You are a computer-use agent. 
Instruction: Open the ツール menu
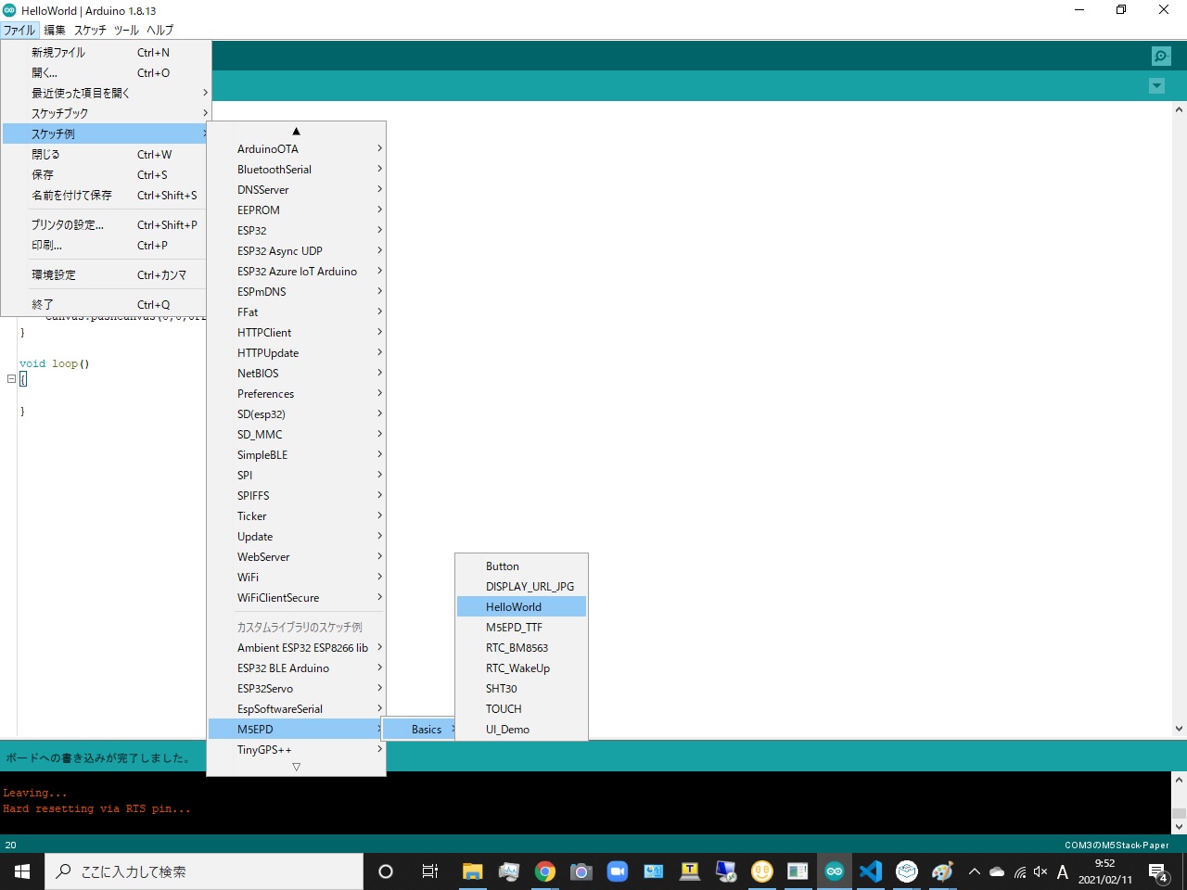point(126,30)
